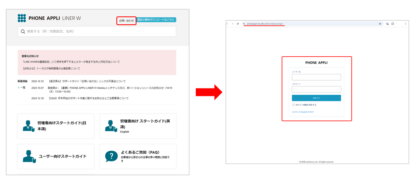The width and height of the screenshot is (417, 180).
Task: Open the browser extensions puzzle icon
Action: pyautogui.click(x=393, y=24)
